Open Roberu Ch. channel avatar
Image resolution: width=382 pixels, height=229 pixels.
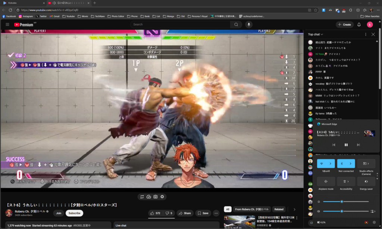9,213
